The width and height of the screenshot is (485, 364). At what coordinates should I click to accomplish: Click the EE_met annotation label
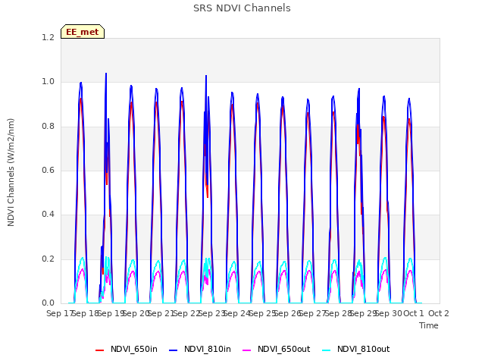83,32
